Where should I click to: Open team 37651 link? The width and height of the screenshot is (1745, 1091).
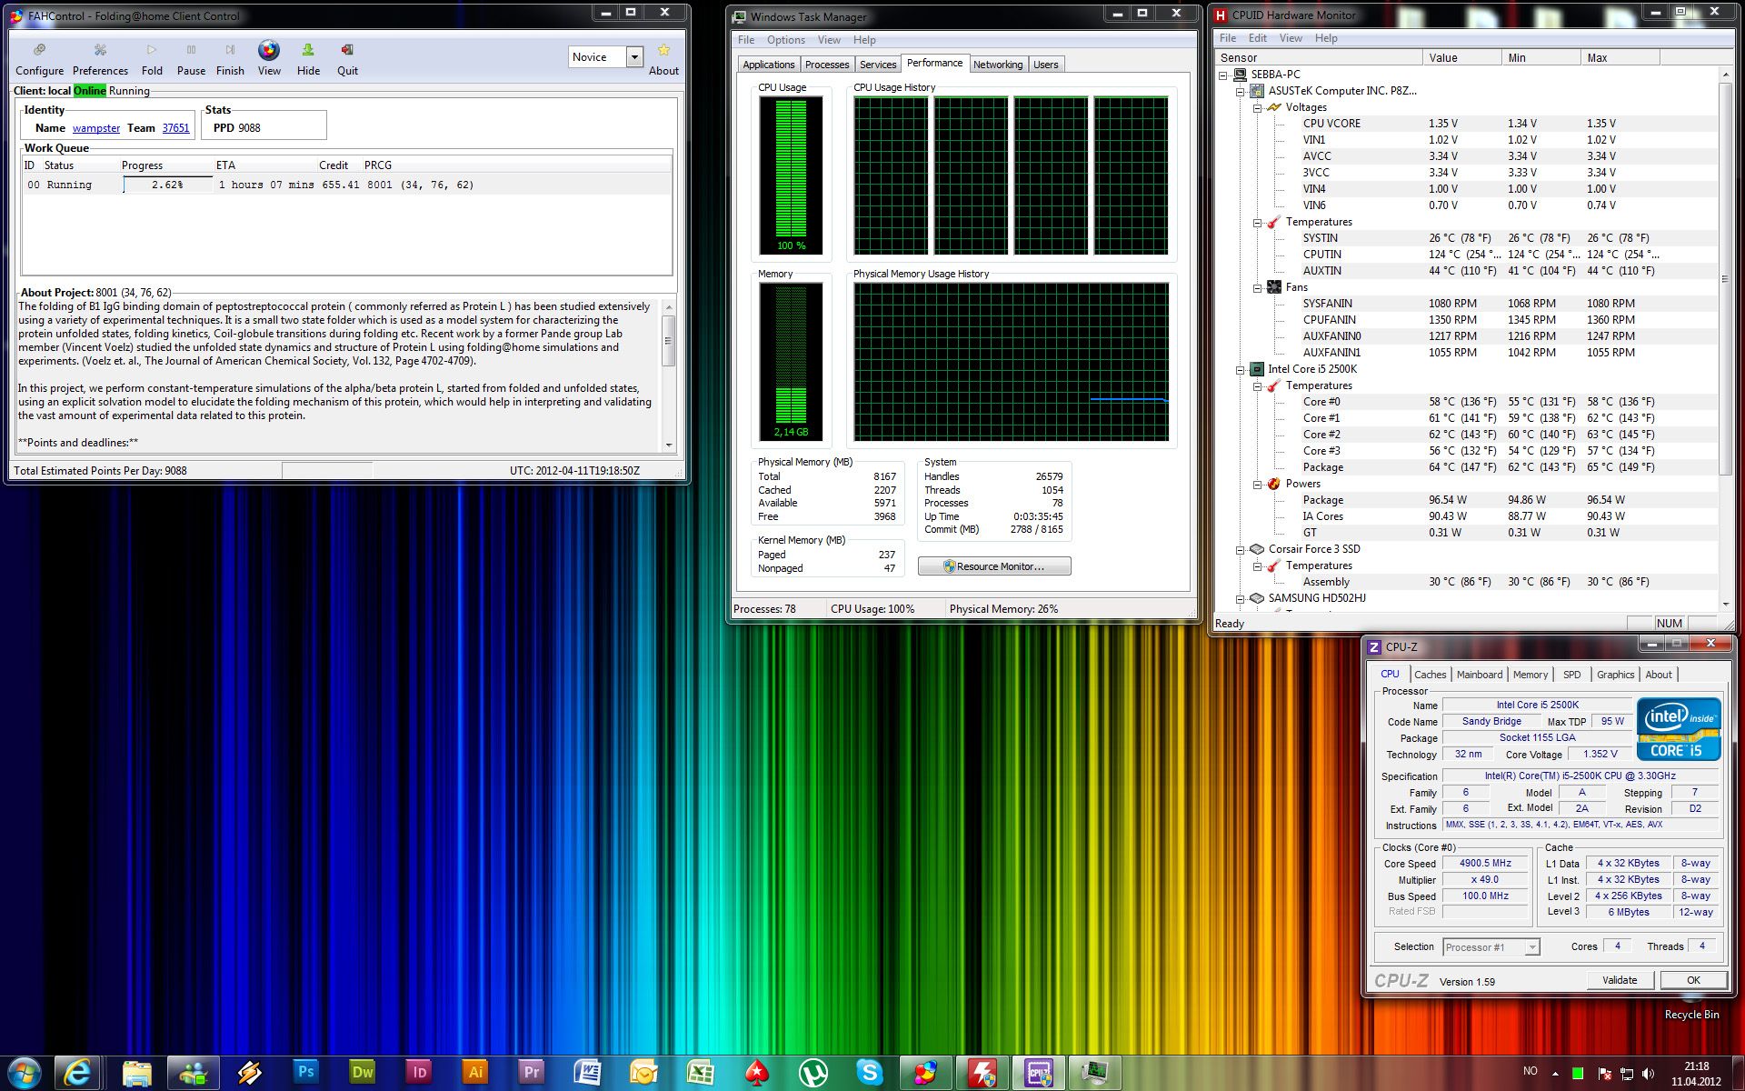tap(176, 128)
